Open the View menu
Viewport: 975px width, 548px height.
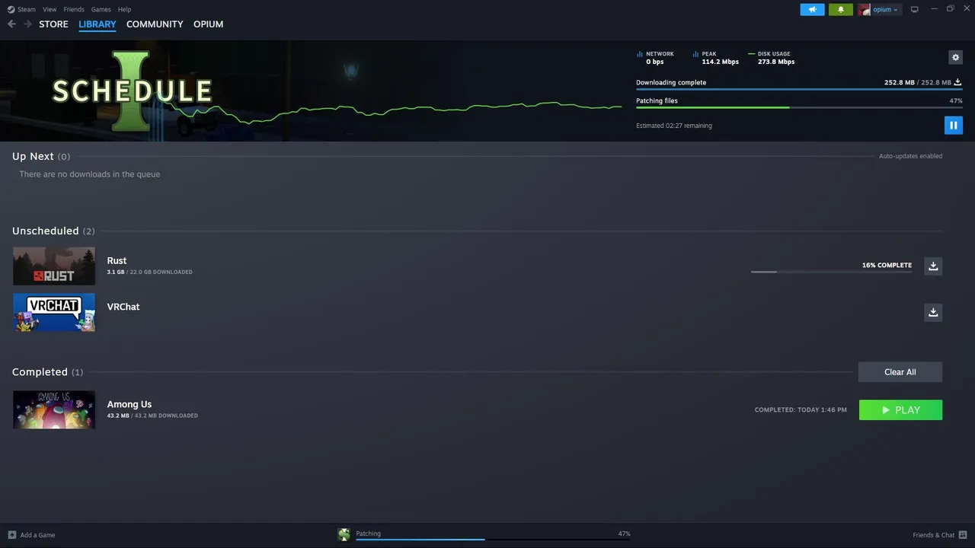50,9
